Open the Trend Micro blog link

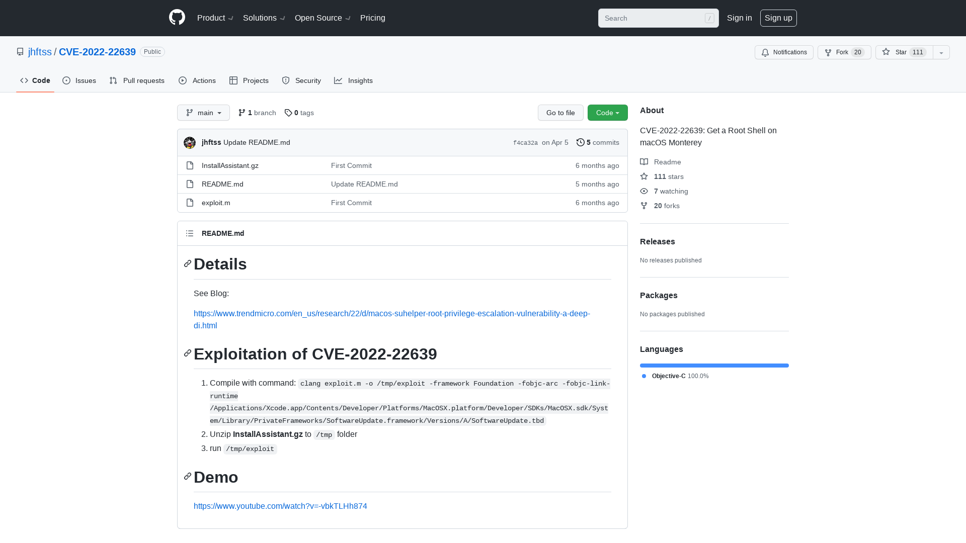coord(392,319)
